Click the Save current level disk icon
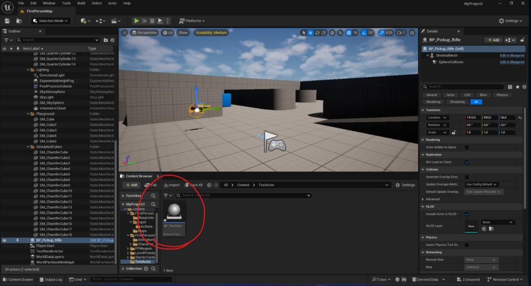This screenshot has width=531, height=286. 7,21
